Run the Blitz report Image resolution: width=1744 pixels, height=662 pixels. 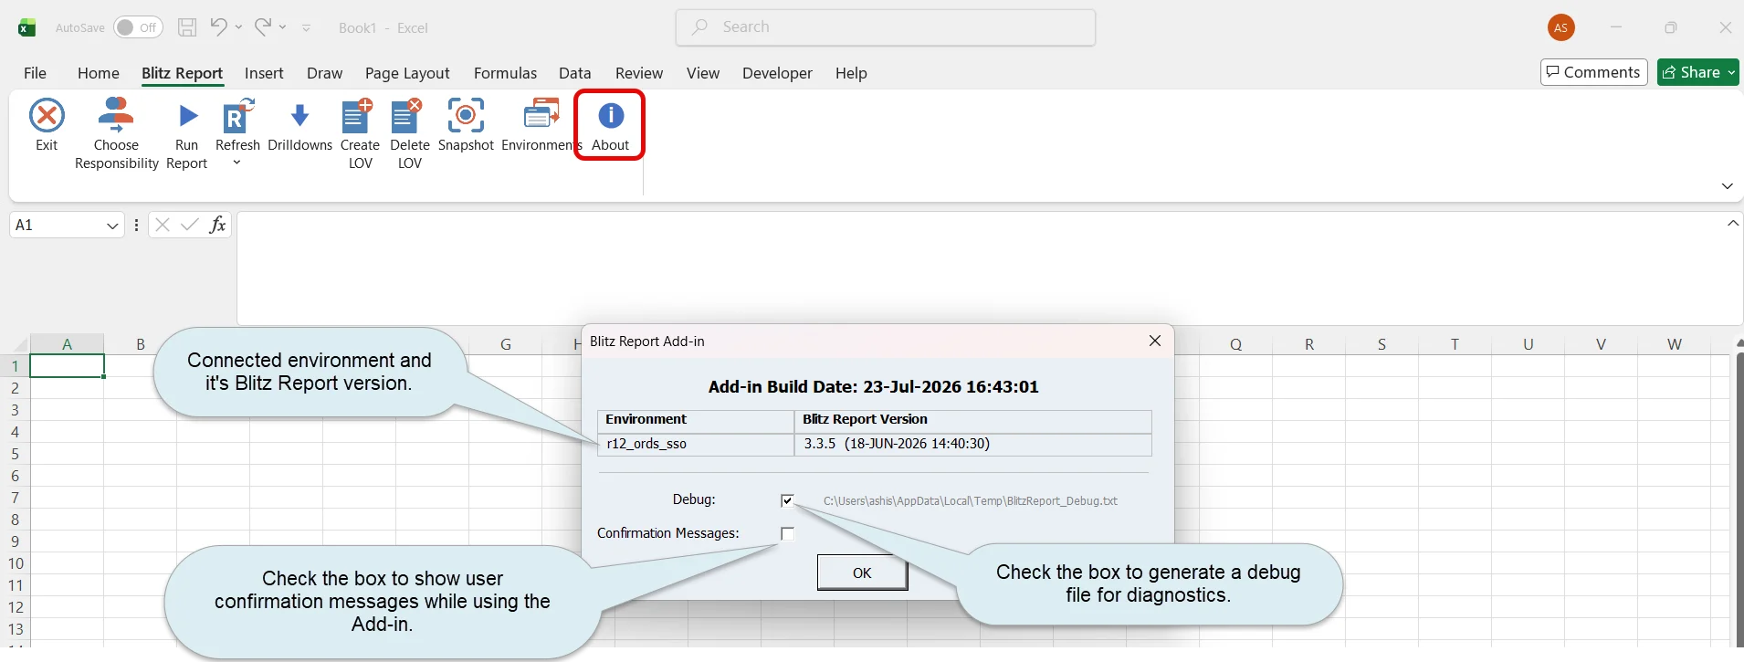click(186, 134)
